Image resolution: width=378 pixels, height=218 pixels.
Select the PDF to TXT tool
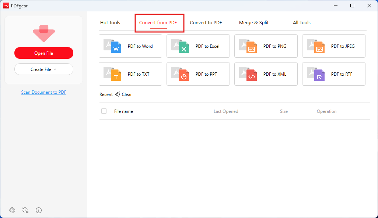tap(130, 74)
